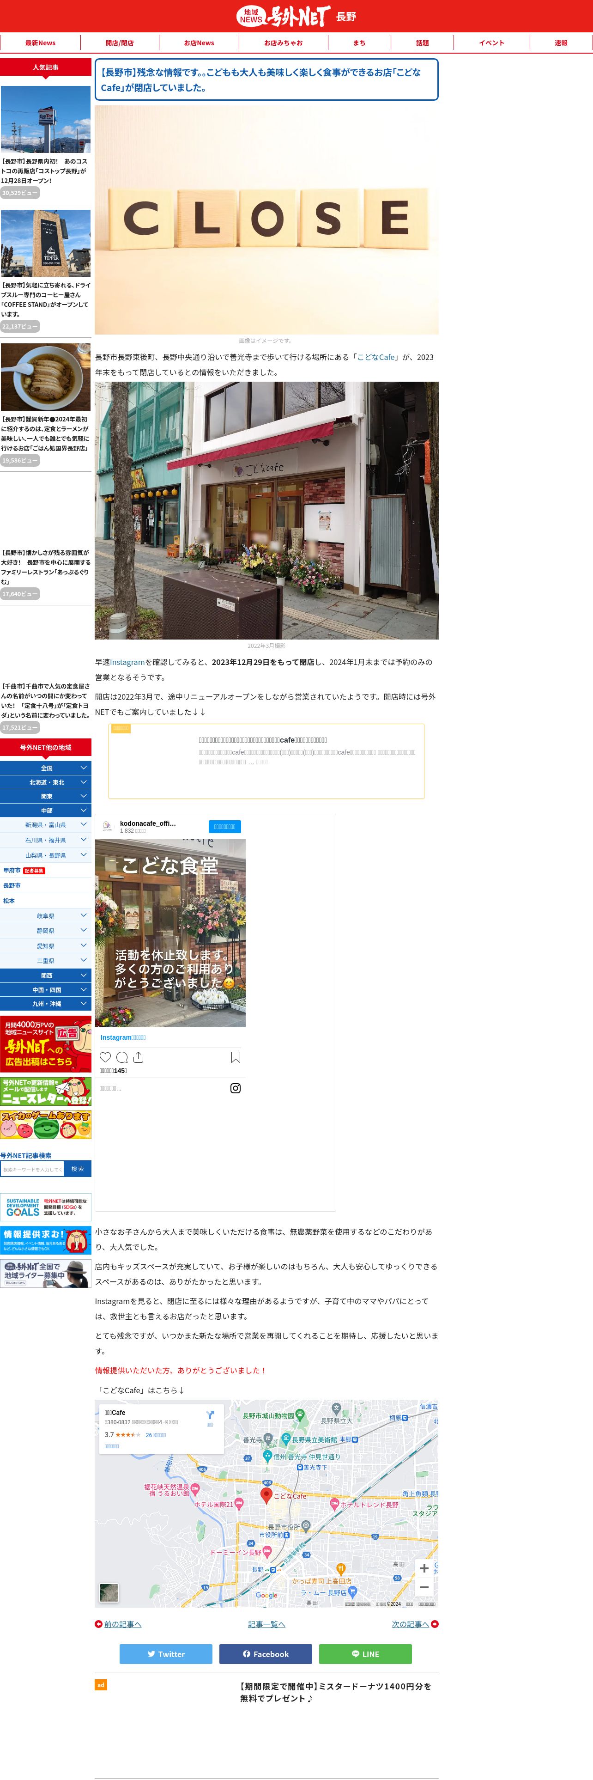Viewport: 593px width, 1780px height.
Task: Expand the 関西 region
Action: 46,975
